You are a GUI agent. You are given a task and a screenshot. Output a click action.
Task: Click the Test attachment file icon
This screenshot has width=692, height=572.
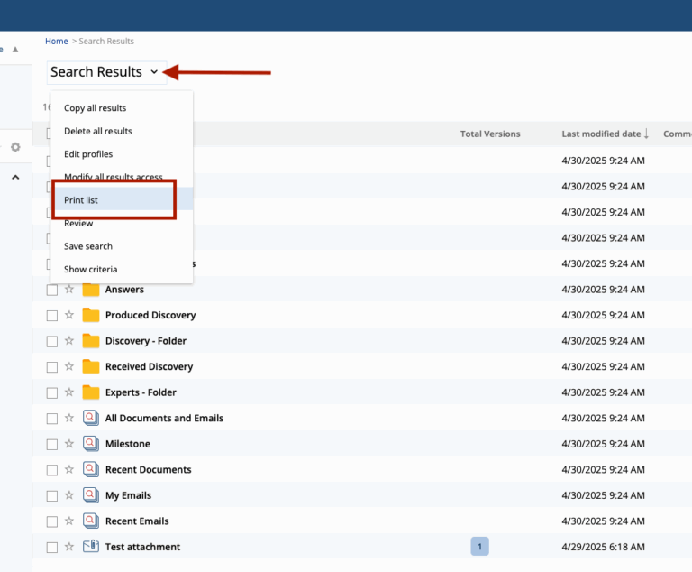[90, 547]
